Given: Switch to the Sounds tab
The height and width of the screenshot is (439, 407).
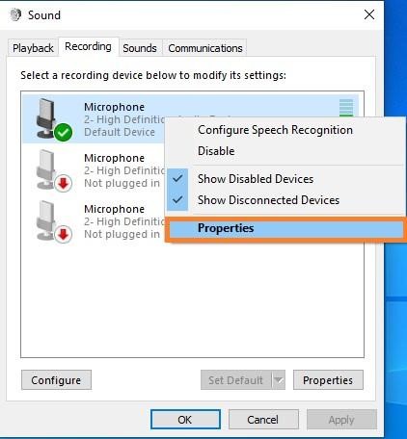Looking at the screenshot, I should 140,48.
